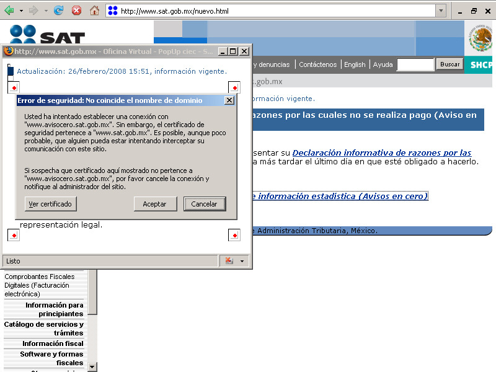
Task: Click the SAT site favicon in address bar
Action: (113, 11)
